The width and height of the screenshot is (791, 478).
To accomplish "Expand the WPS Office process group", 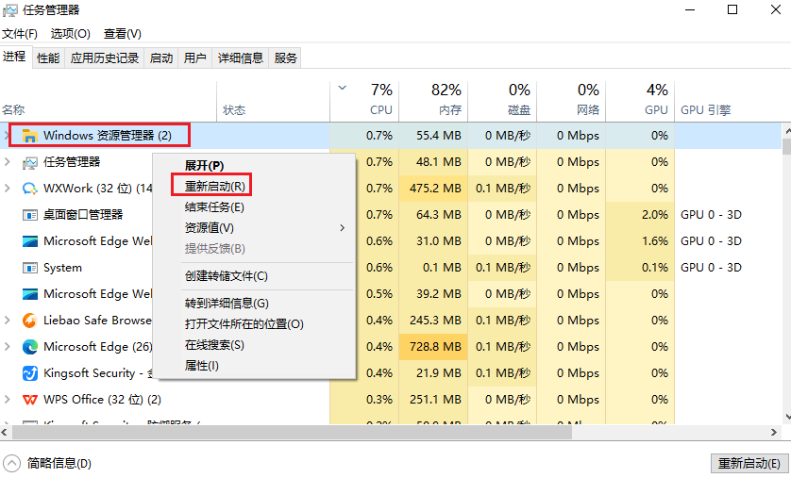I will [7, 399].
